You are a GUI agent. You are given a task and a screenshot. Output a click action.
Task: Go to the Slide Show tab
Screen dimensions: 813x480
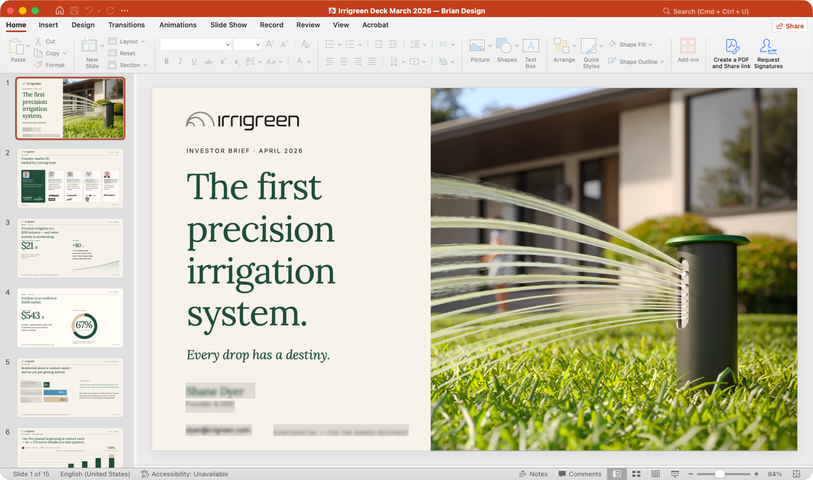[228, 25]
